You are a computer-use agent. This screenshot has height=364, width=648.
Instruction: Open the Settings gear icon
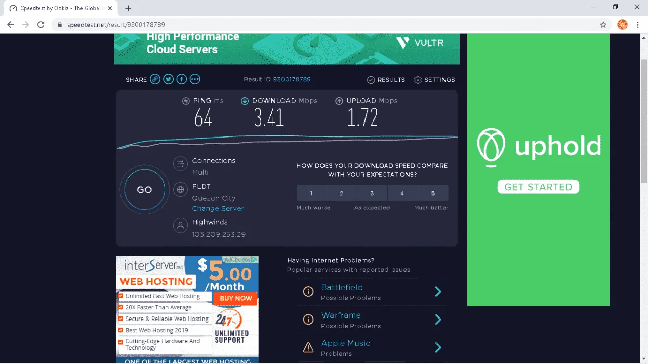coord(418,80)
